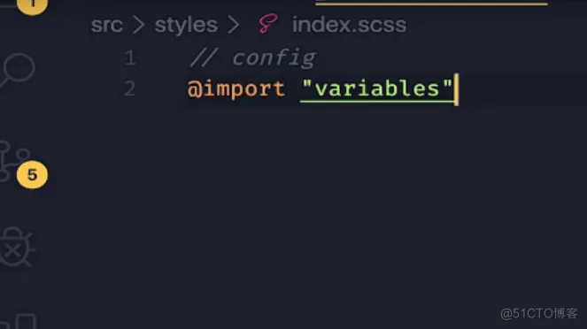Click the empty editor area below the code
Screen dimensions: 587x329
pyautogui.click(x=322, y=210)
